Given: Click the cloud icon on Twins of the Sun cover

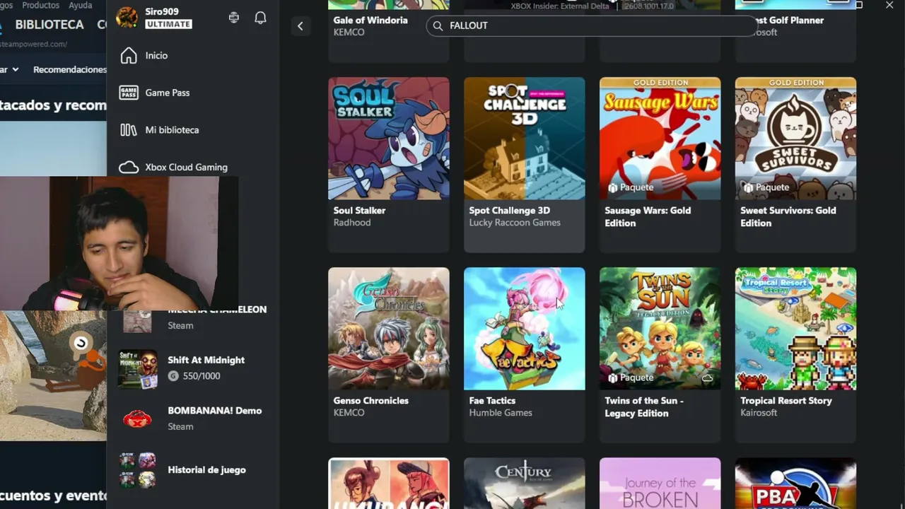Looking at the screenshot, I should [708, 378].
